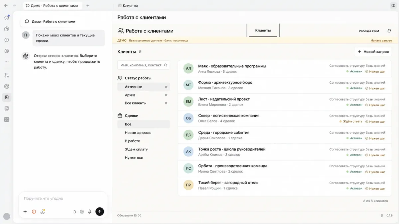Open client Север · логистическая компания

[285, 118]
